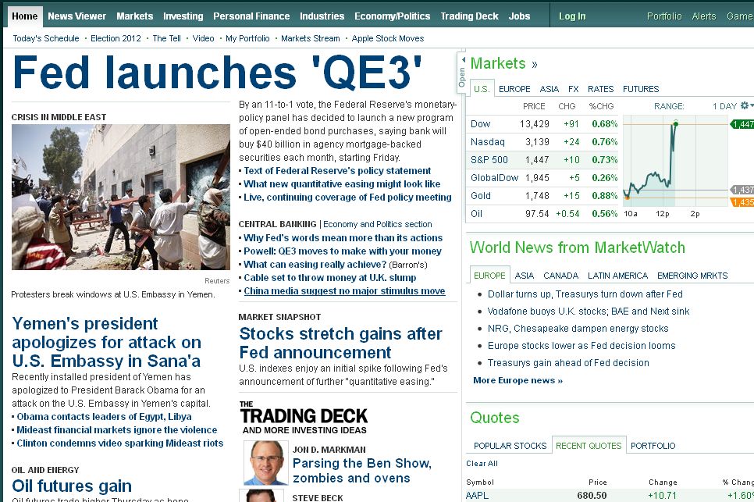Switch to the PORTFOLIO quotes tab
754x502 pixels.
(x=653, y=446)
